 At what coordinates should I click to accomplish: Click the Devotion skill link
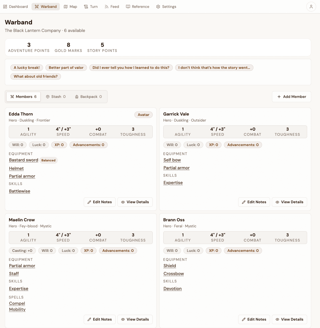coord(173,289)
